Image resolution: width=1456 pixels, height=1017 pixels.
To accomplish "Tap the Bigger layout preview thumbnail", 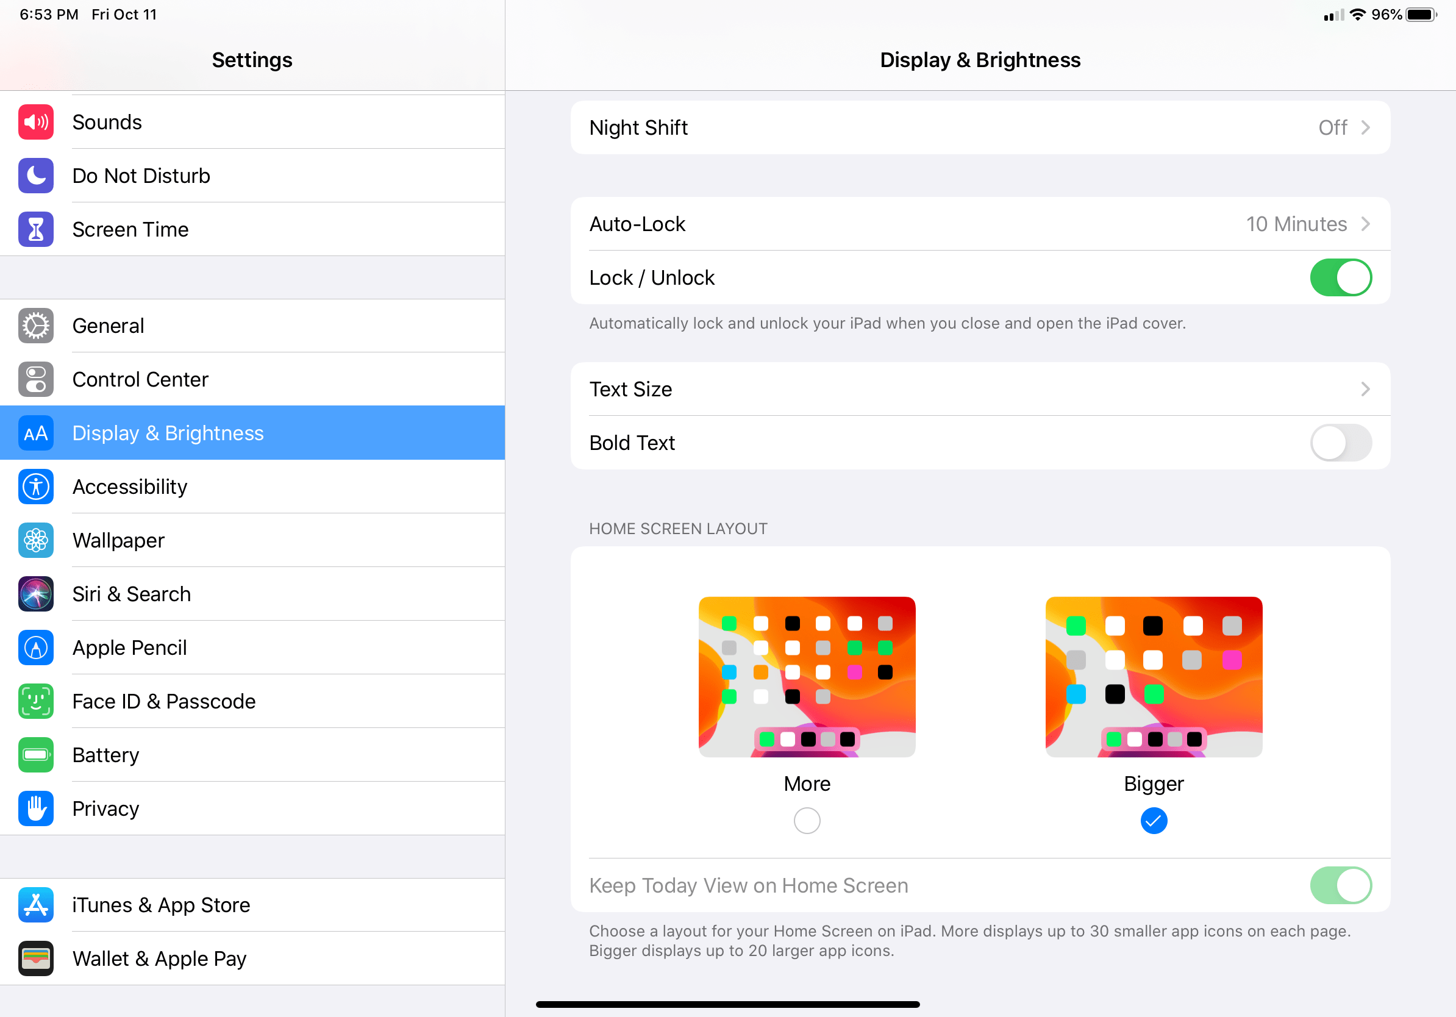I will click(x=1154, y=677).
